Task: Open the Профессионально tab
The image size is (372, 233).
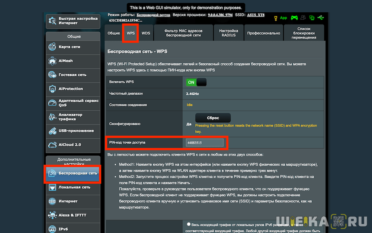Action: pos(263,33)
